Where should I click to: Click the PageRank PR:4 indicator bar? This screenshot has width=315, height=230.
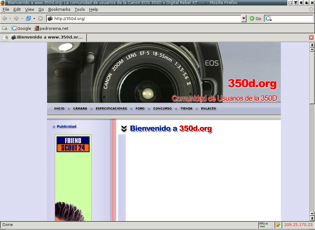pyautogui.click(x=266, y=225)
